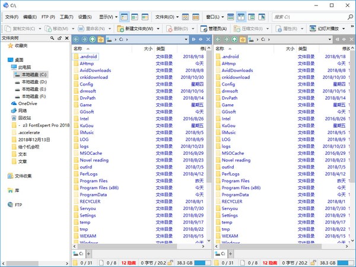Open the 工具 (Tools) menu

pos(66,17)
